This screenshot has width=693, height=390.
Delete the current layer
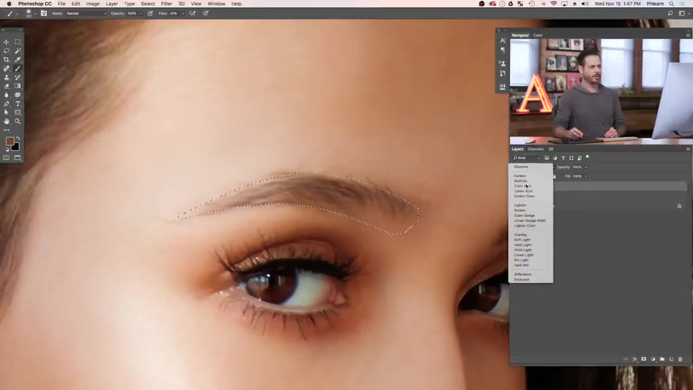point(680,359)
